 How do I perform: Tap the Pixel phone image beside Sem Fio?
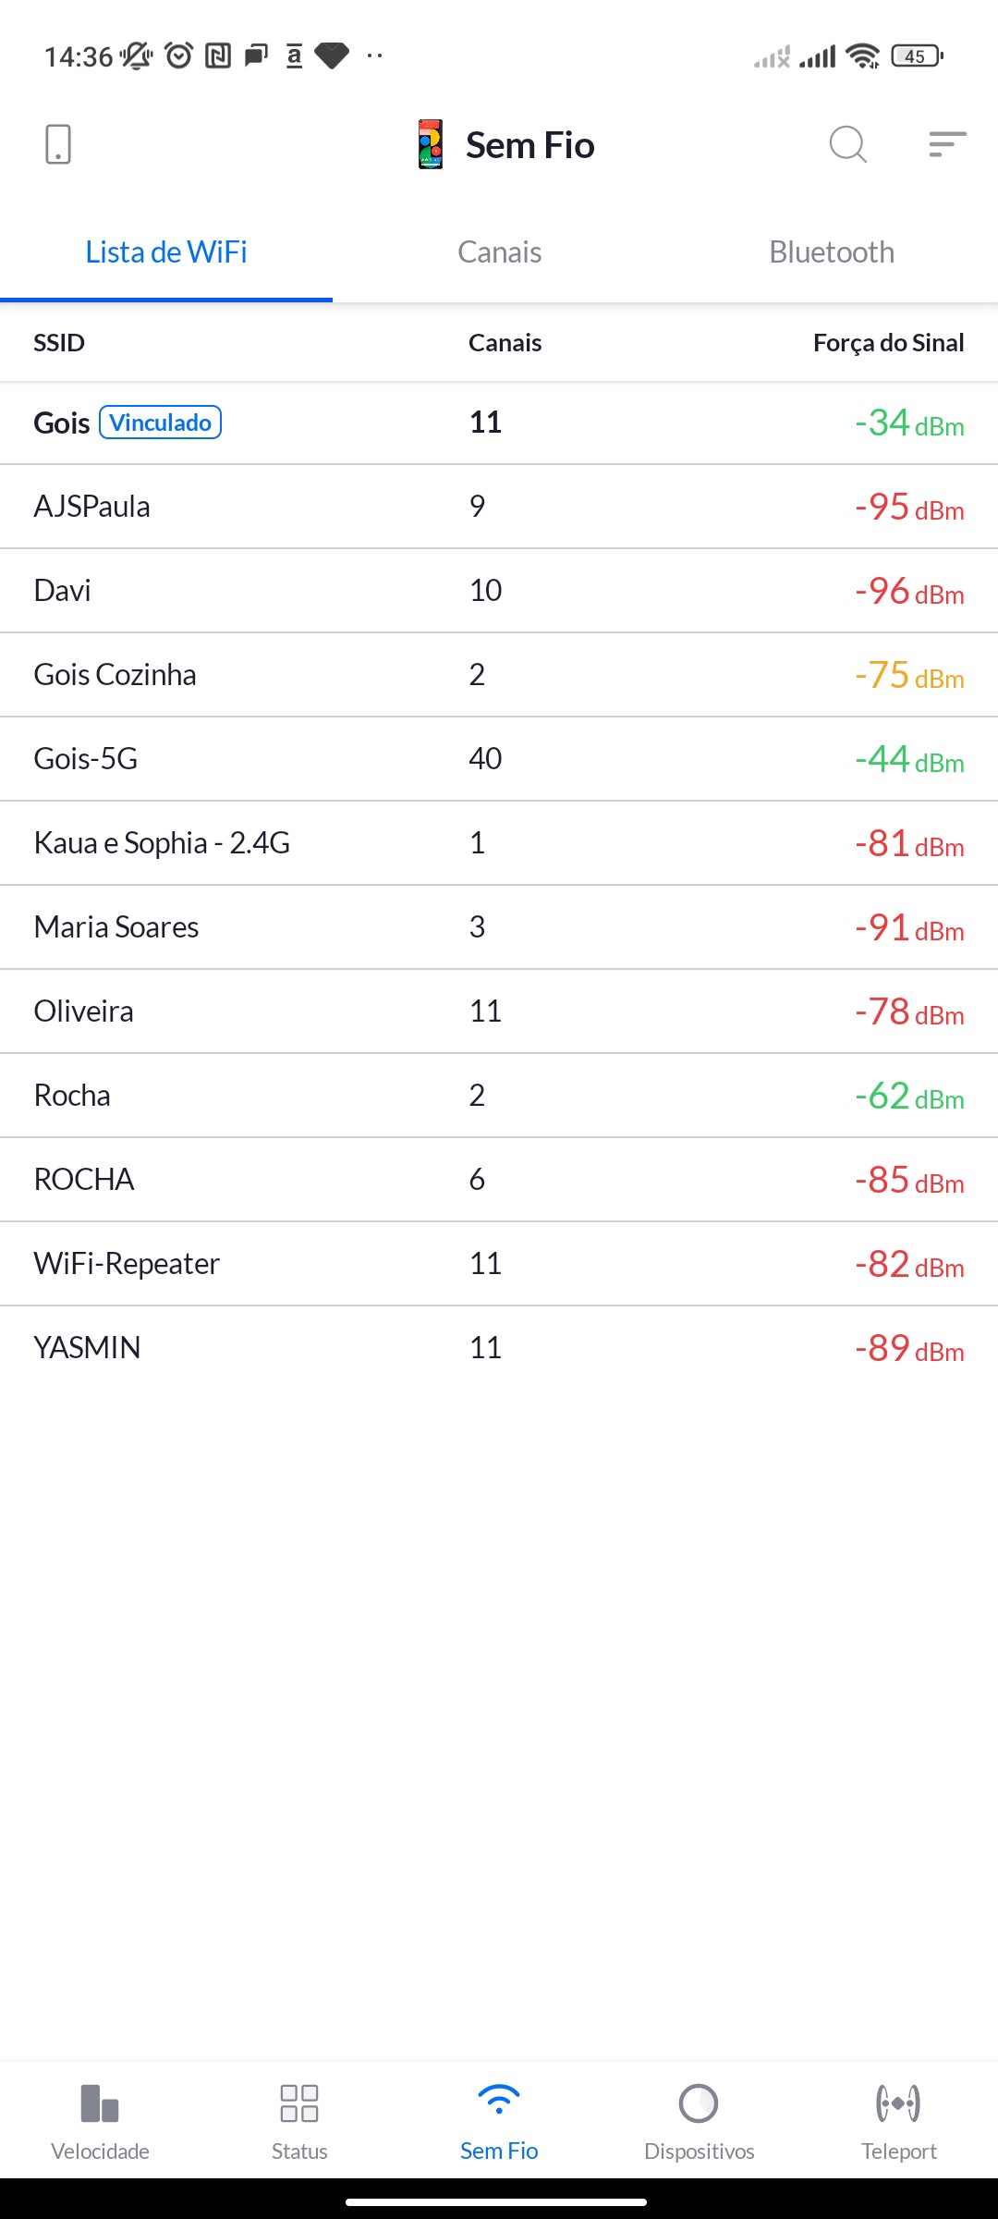[x=431, y=145]
